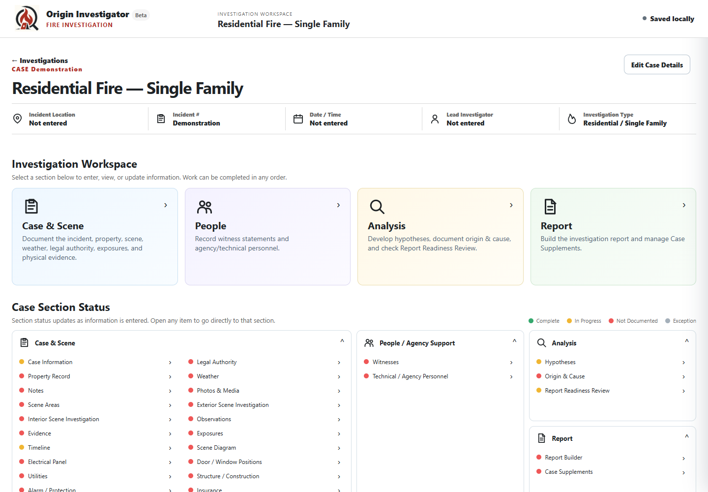Click the Report card document icon
708x492 pixels.
[550, 206]
